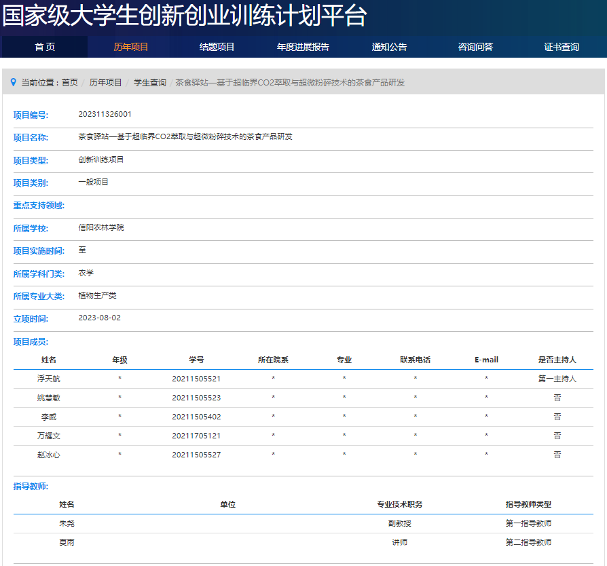Click the 指导教师类型 column header
This screenshot has height=566, width=607.
click(x=528, y=504)
